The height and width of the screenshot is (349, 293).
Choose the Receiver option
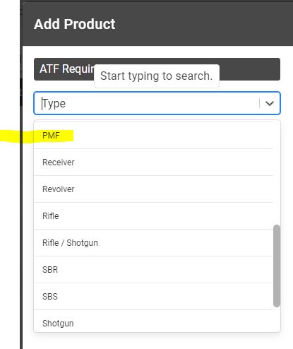click(x=153, y=162)
